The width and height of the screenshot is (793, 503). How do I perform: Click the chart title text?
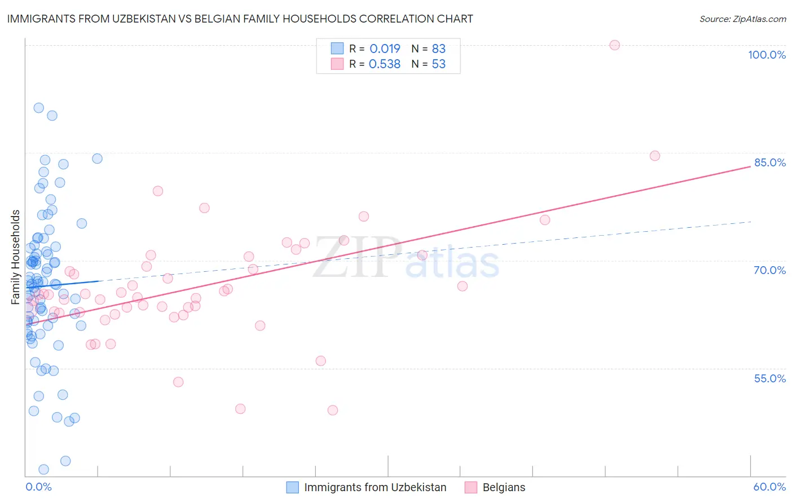point(240,19)
